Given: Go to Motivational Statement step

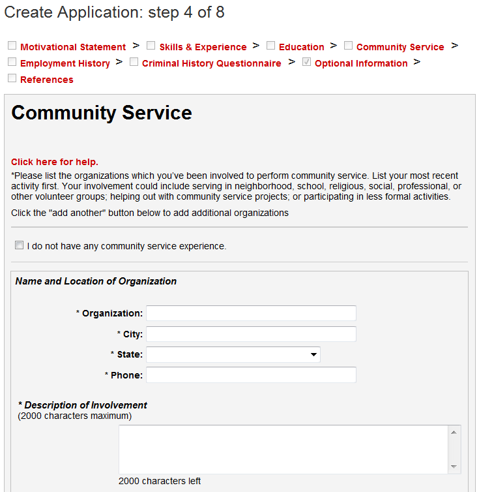Looking at the screenshot, I should pos(73,47).
